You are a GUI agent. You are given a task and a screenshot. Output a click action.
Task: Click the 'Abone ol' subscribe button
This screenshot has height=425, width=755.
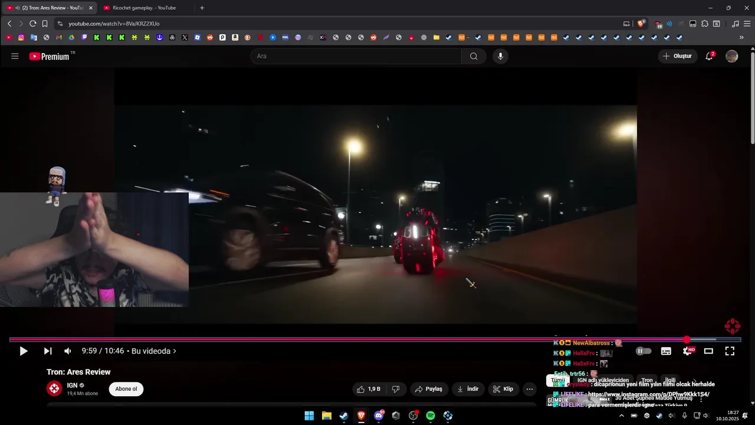tap(126, 389)
